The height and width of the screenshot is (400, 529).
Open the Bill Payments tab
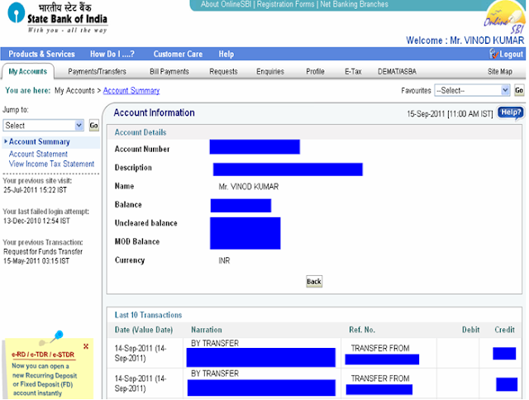169,72
